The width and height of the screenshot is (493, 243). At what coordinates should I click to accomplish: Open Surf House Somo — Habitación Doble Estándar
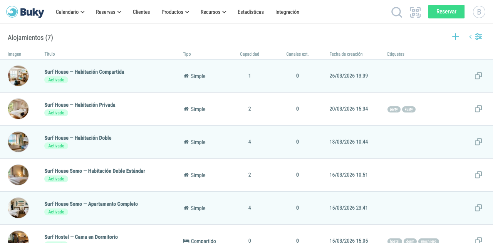coord(95,171)
